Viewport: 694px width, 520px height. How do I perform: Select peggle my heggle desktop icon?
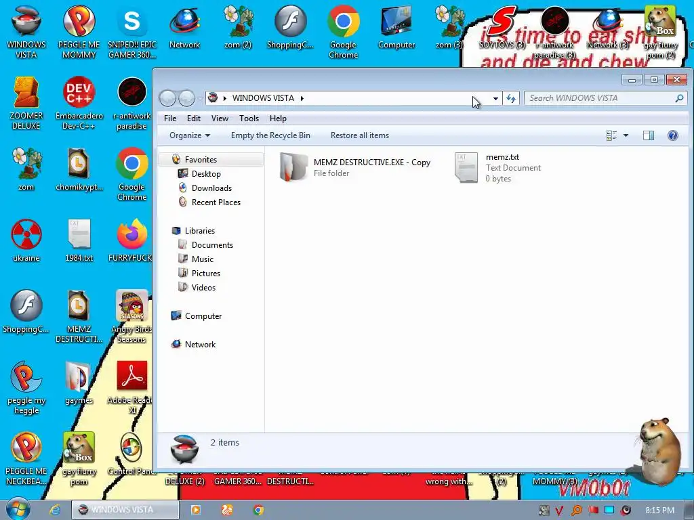pos(26,387)
